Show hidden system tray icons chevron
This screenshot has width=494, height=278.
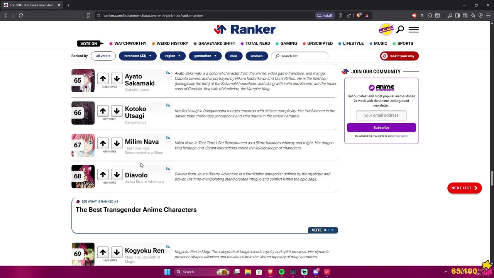(x=446, y=272)
